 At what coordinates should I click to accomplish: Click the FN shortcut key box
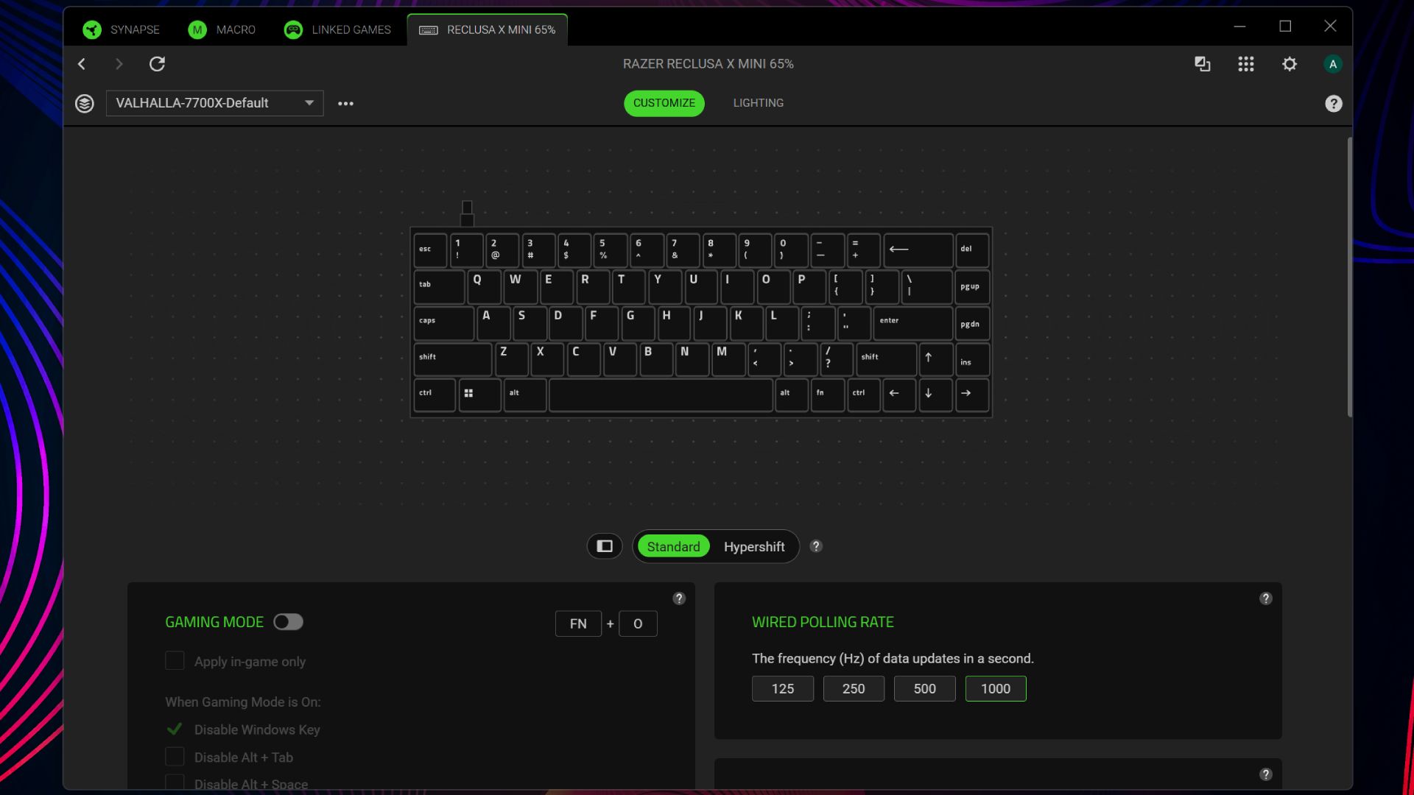click(578, 623)
